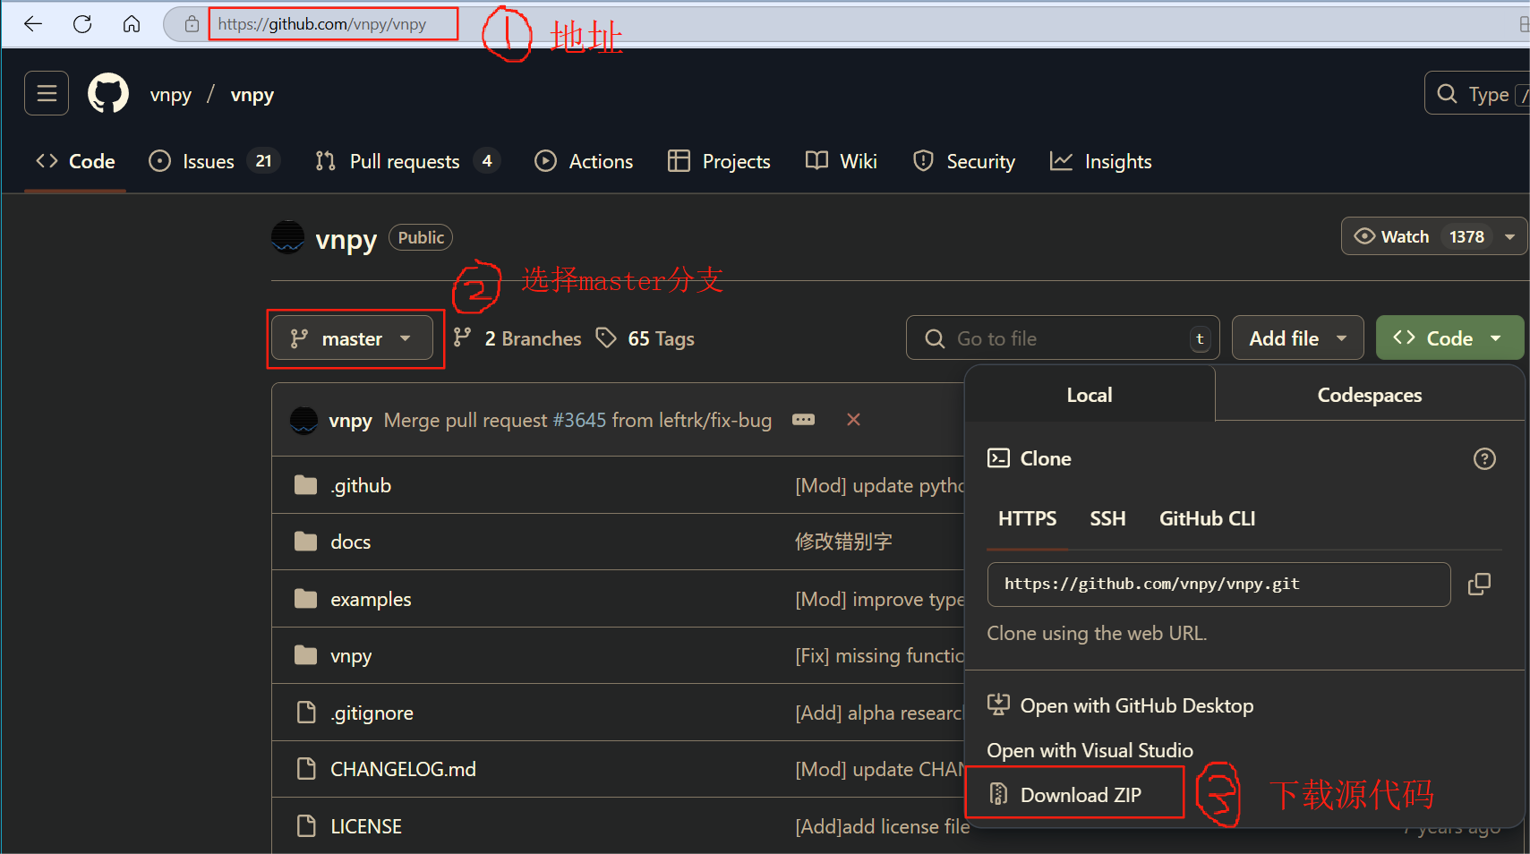Toggle the green Code dropdown button
1530x854 pixels.
click(x=1449, y=338)
